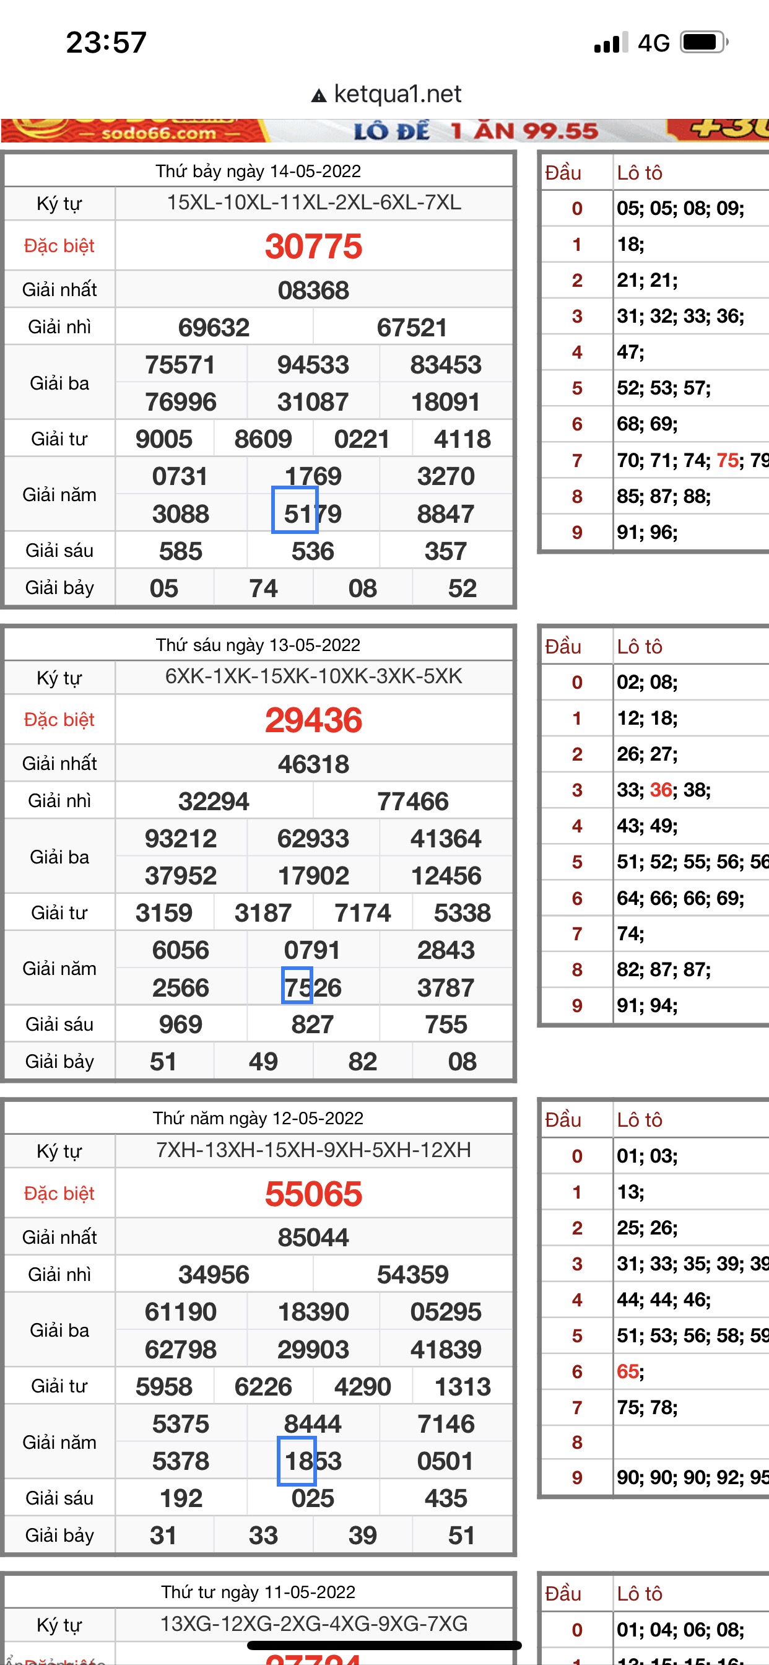
Task: Tap seventh prize number 49
Action: [x=263, y=1062]
